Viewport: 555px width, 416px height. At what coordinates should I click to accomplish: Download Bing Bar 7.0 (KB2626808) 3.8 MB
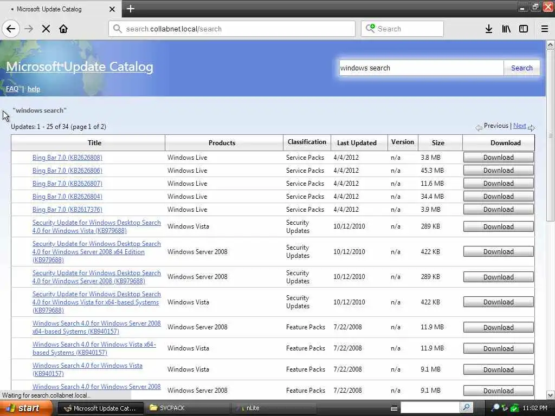[499, 158]
